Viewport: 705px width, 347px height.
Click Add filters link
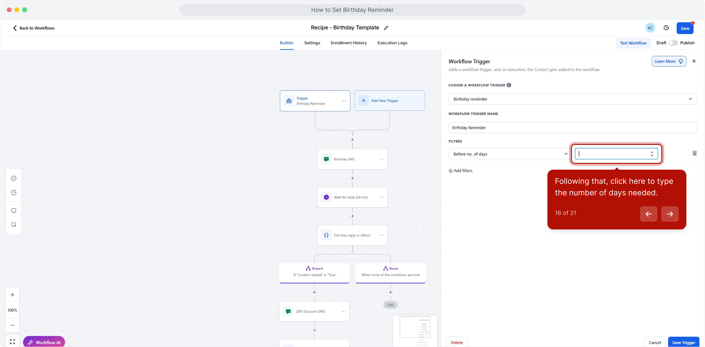(461, 171)
